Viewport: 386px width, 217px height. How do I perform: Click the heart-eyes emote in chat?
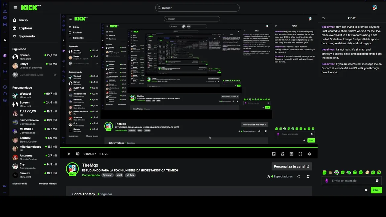tap(379, 172)
